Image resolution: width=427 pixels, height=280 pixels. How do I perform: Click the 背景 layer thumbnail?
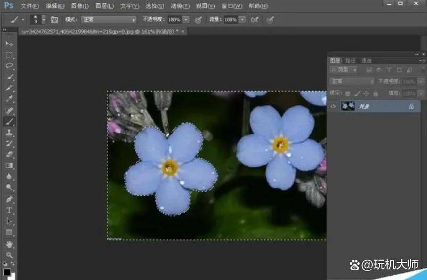pyautogui.click(x=348, y=106)
